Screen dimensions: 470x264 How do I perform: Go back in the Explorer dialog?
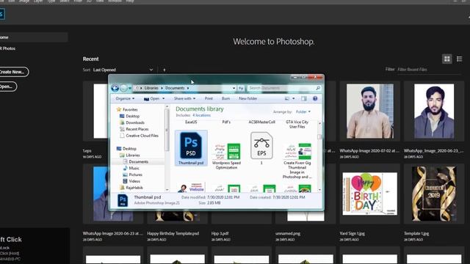(x=115, y=88)
